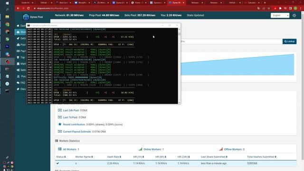Show Offline Workers only
This screenshot has height=171, width=304.
pyautogui.click(x=232, y=149)
